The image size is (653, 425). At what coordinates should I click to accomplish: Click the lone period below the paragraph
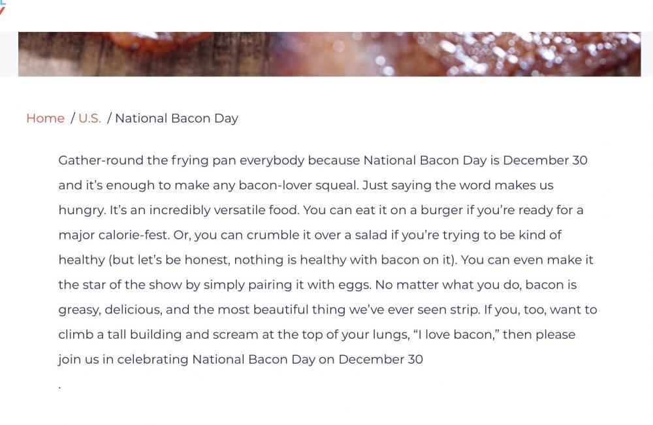60,388
